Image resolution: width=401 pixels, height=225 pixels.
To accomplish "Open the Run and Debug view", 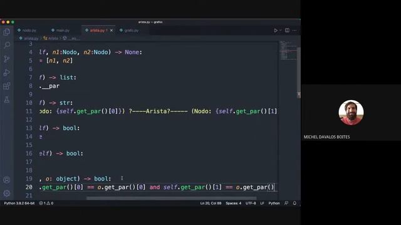I will coord(7,72).
